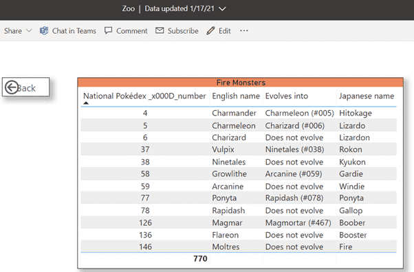Select the Pokédex number 37 cell
The image size is (414, 272).
(x=145, y=149)
